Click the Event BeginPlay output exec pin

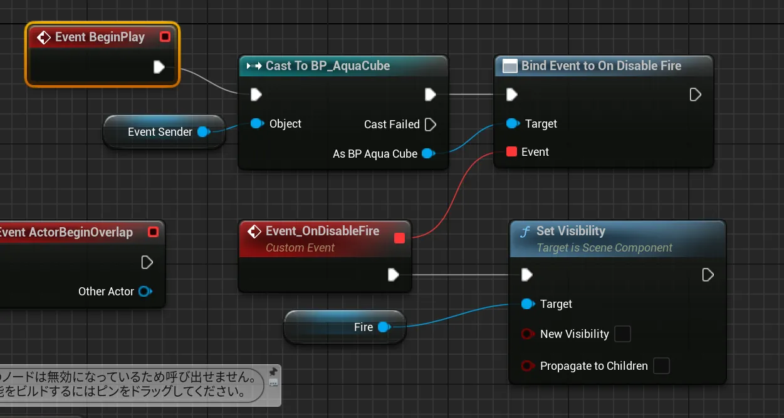[159, 67]
